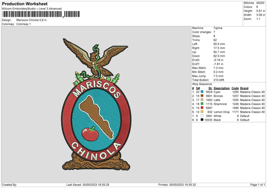Click the 'Shamrock' description in row 4
The height and width of the screenshot is (188, 267).
220,104
